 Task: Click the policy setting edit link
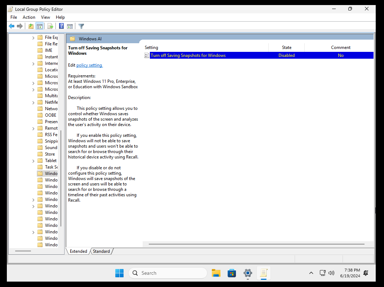[x=89, y=65]
